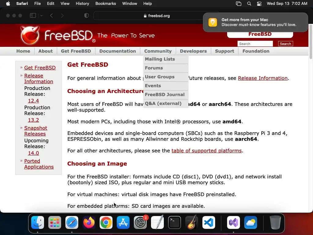Click the red Search button
The width and height of the screenshot is (313, 235).
tap(285, 44)
